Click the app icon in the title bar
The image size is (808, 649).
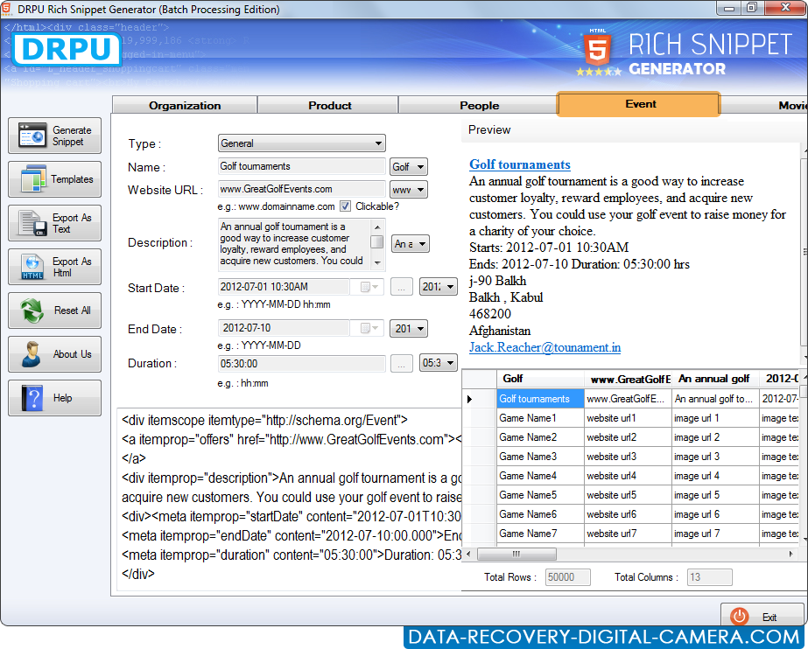click(7, 9)
